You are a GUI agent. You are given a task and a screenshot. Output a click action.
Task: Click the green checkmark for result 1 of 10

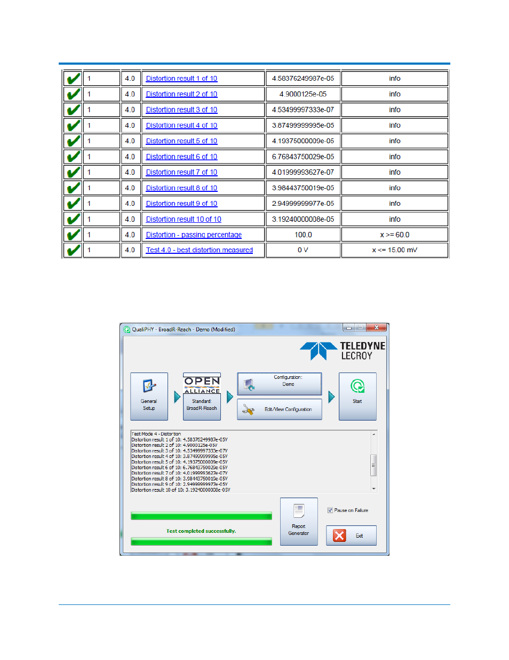coord(73,79)
